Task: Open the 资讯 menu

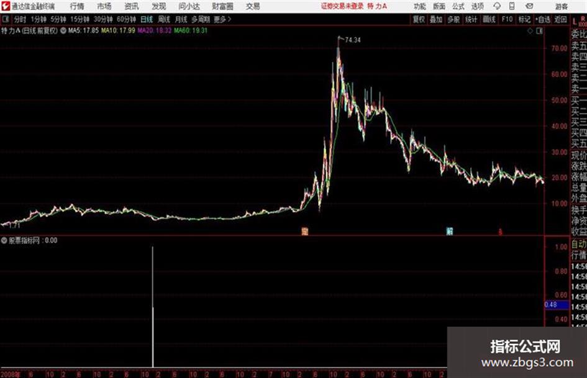Action: click(x=131, y=6)
